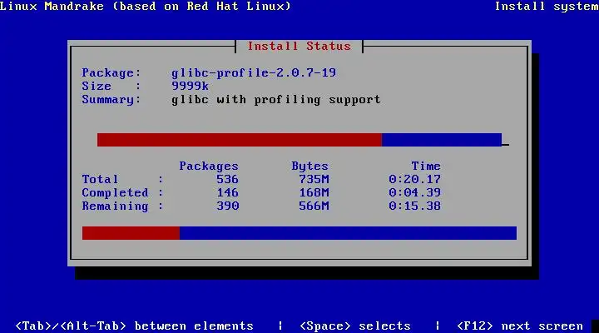Click total packages value '536'
Viewport: 599px width, 333px height.
(x=227, y=179)
